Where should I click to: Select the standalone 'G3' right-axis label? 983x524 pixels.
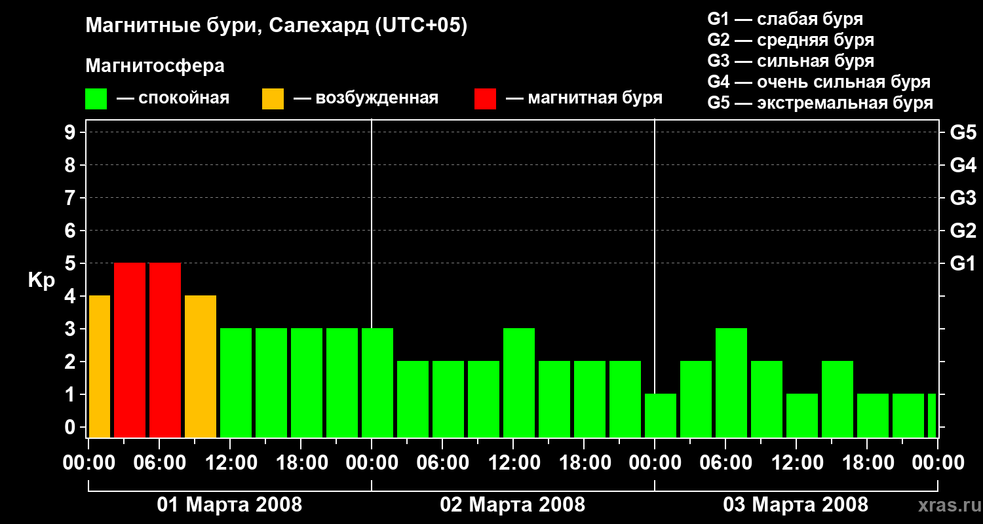pos(963,198)
